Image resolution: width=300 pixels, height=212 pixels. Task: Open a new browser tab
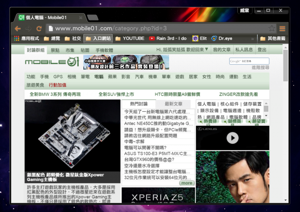(x=93, y=17)
